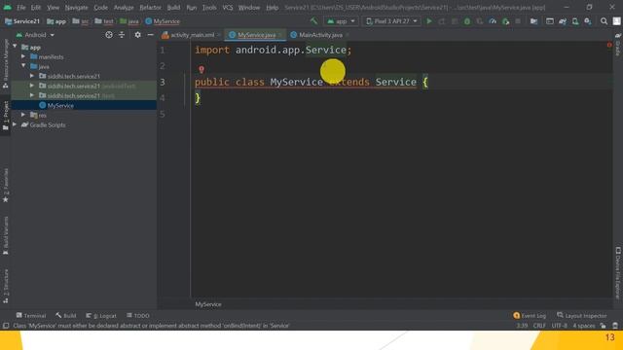The height and width of the screenshot is (350, 623).
Task: Click tool-windows toggle icon in status bar corner
Action: [6, 326]
